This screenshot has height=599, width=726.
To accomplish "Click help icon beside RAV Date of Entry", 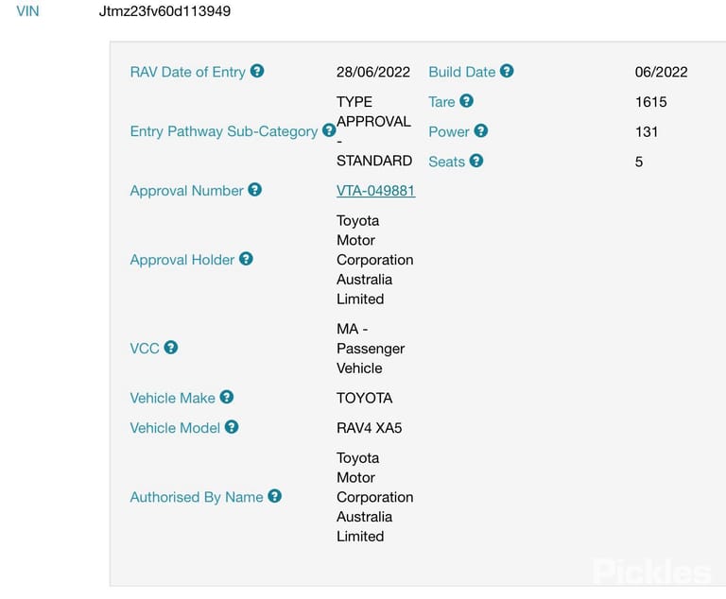I will click(257, 71).
